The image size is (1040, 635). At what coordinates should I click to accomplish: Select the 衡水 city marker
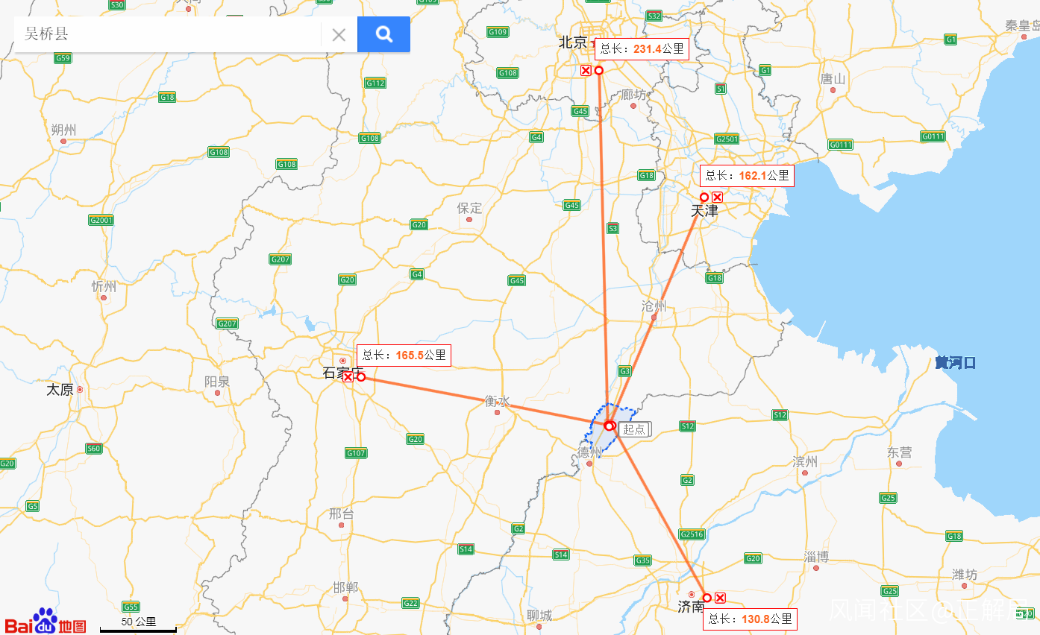pyautogui.click(x=497, y=412)
